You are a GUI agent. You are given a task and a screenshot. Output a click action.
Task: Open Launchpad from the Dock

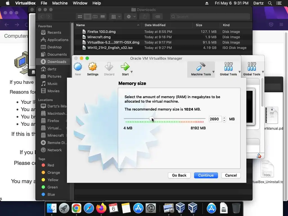tap(64, 208)
